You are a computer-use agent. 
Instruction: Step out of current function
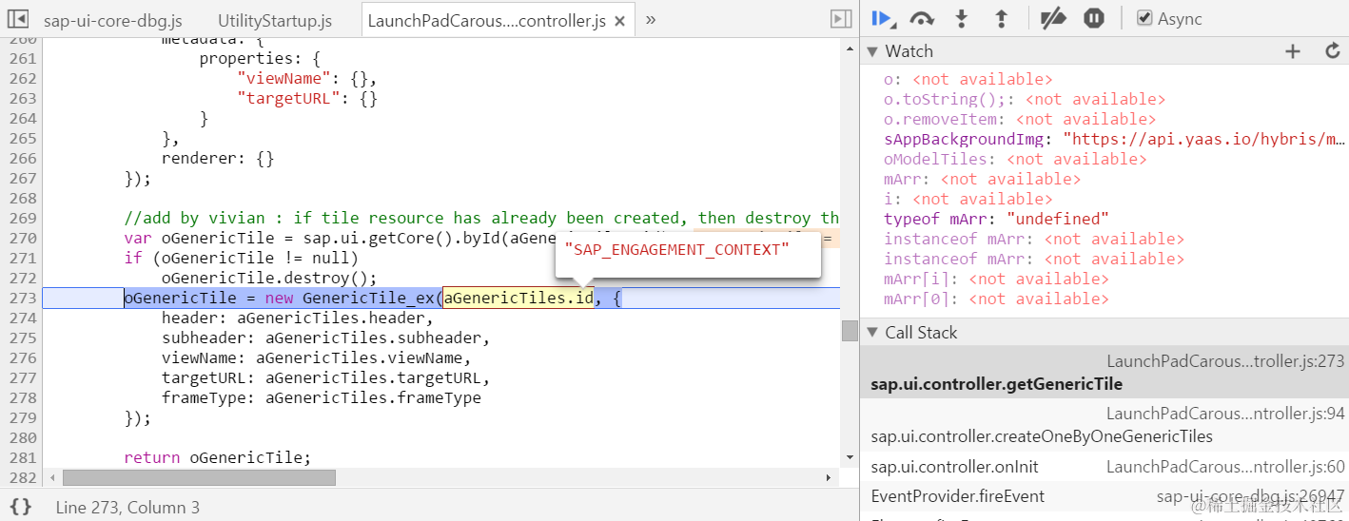(x=1001, y=18)
